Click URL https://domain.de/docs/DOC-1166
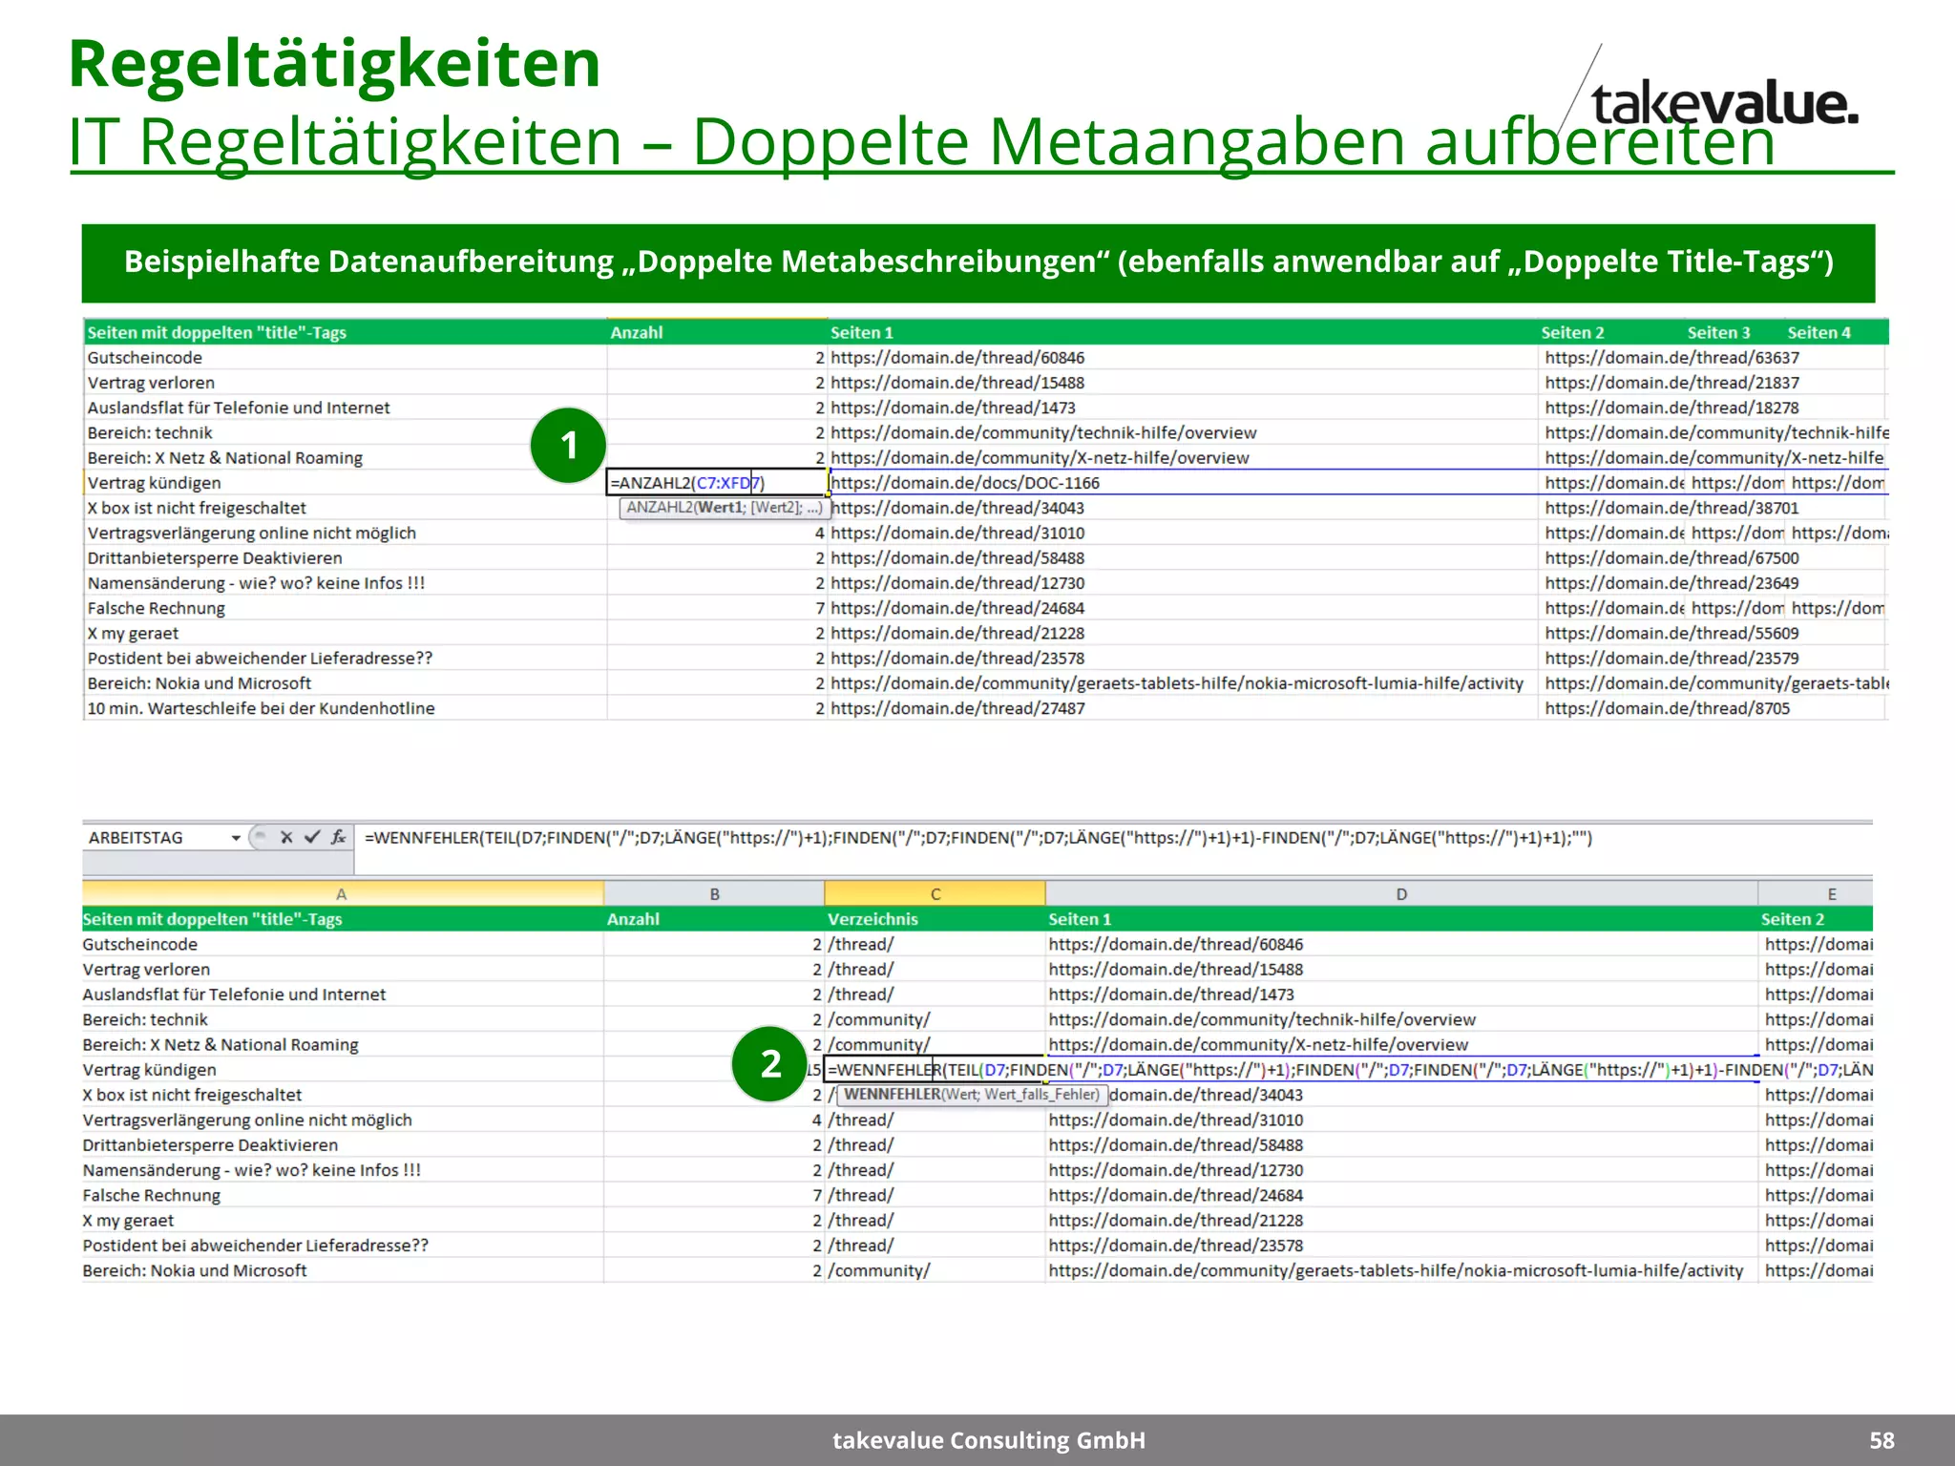This screenshot has width=1955, height=1466. coord(965,483)
